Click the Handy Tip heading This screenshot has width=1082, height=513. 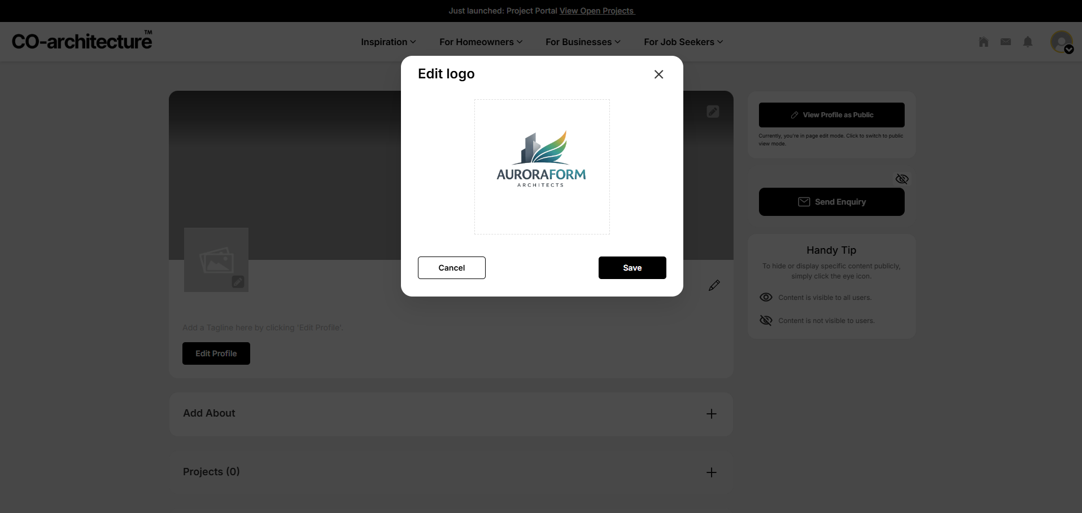pyautogui.click(x=831, y=250)
